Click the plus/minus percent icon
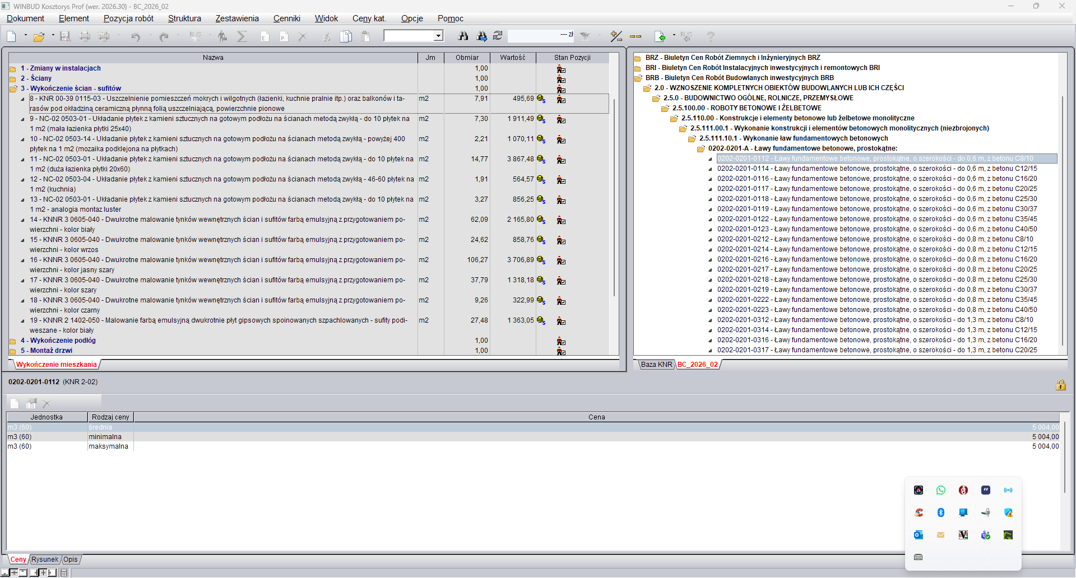 coord(616,36)
